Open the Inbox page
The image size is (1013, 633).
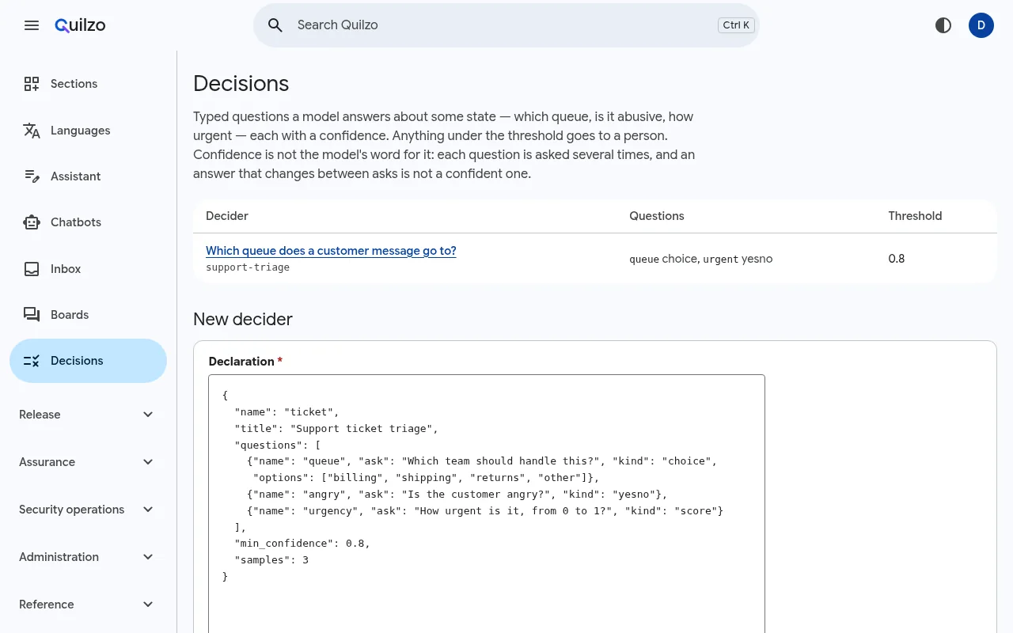pyautogui.click(x=88, y=269)
